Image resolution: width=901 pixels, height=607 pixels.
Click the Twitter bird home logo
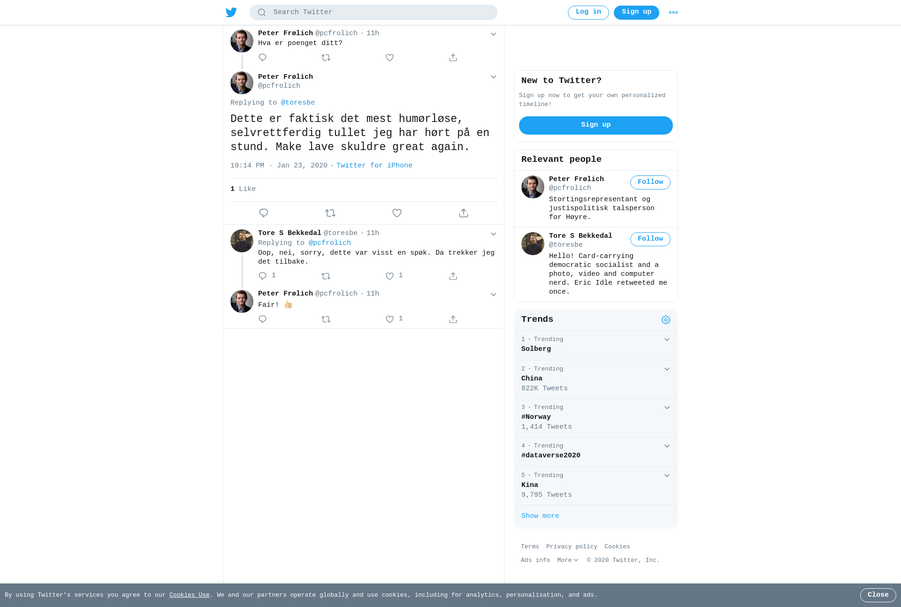231,12
